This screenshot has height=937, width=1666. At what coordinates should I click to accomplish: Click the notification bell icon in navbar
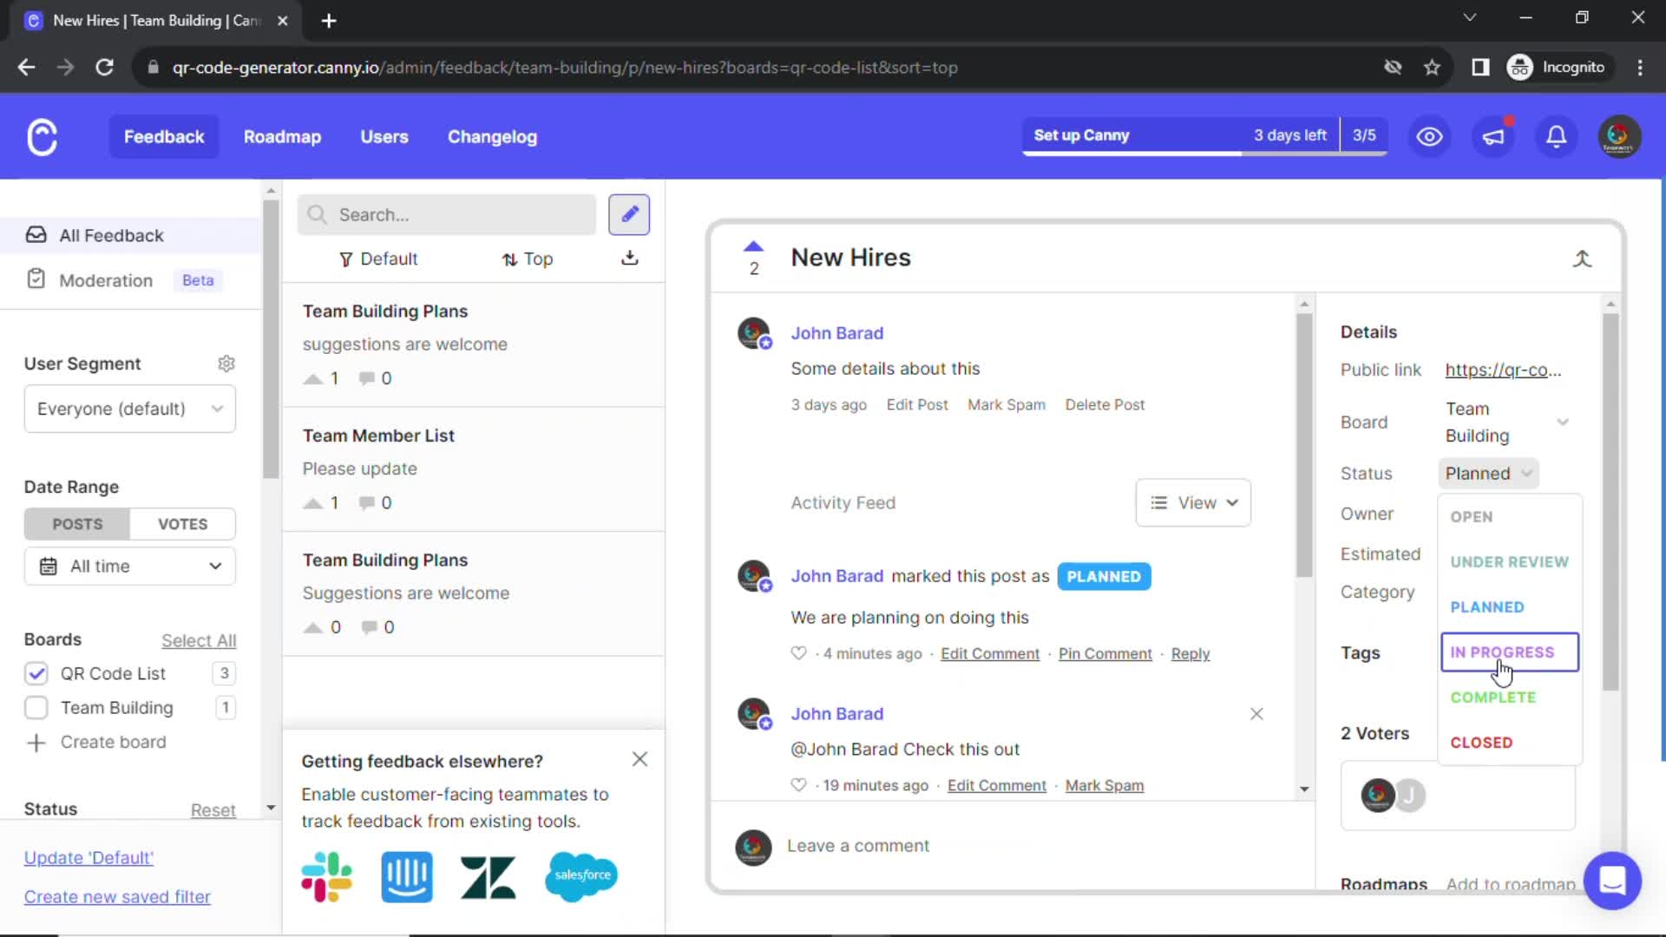(x=1558, y=136)
